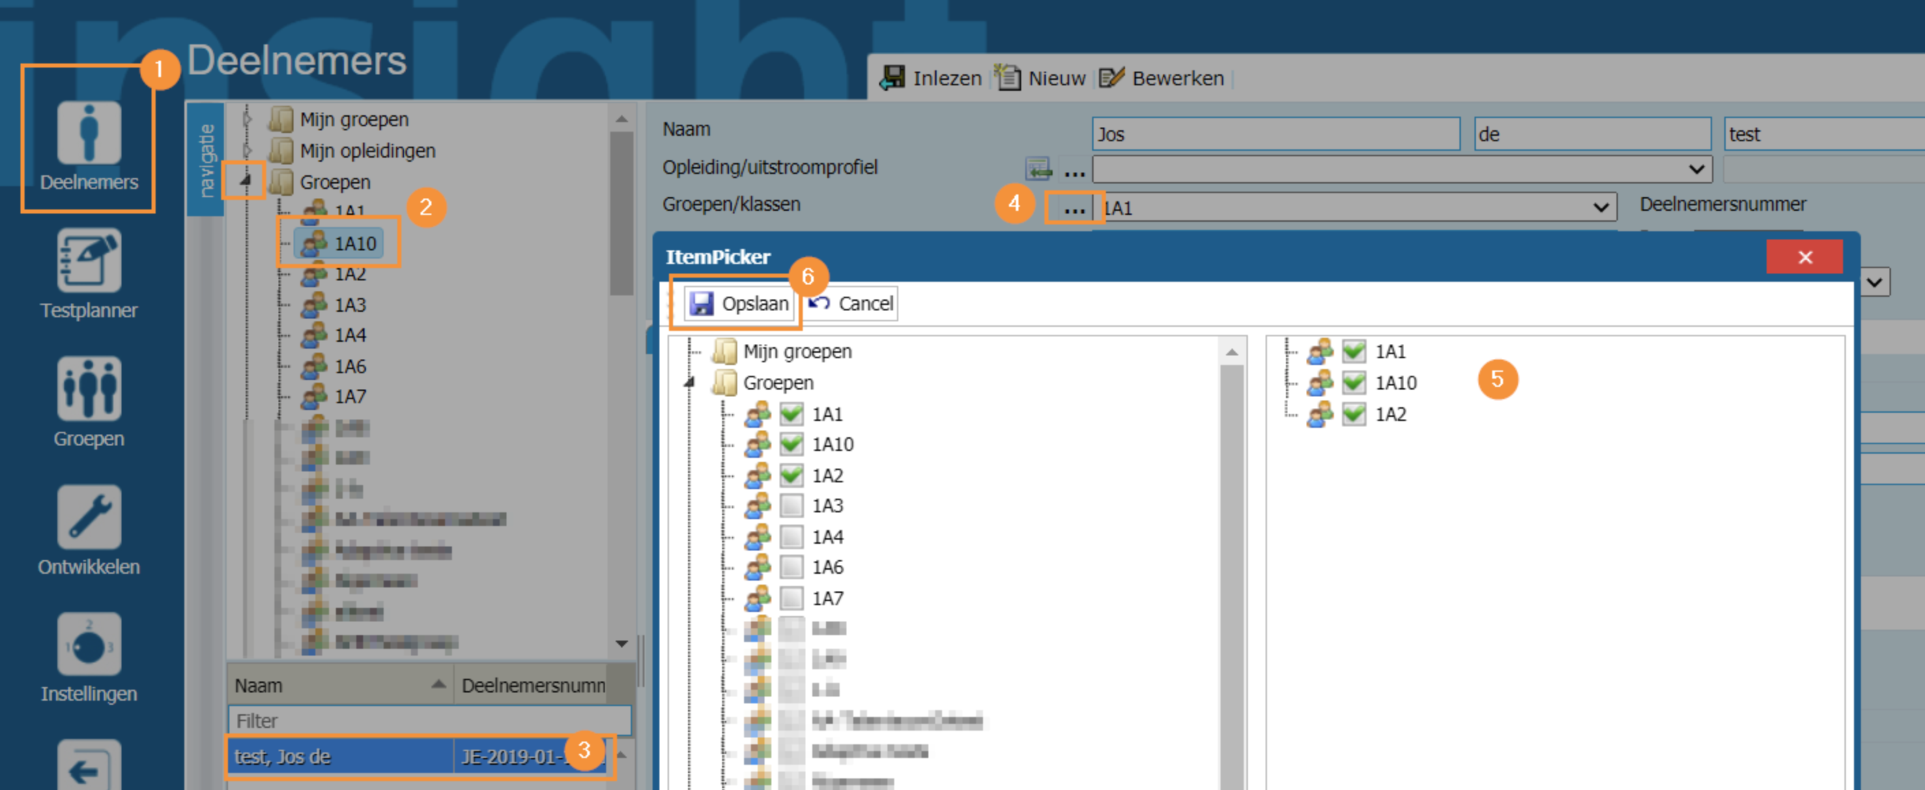Open the Groepen/klassen dropdown arrow
This screenshot has width=1925, height=790.
coord(1600,207)
